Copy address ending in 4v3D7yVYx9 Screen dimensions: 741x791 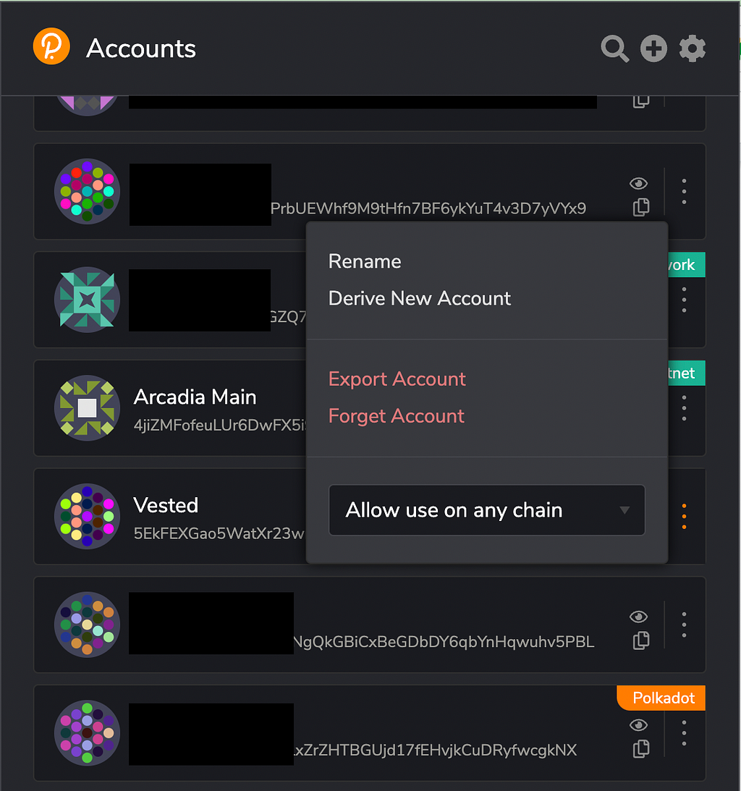point(640,207)
